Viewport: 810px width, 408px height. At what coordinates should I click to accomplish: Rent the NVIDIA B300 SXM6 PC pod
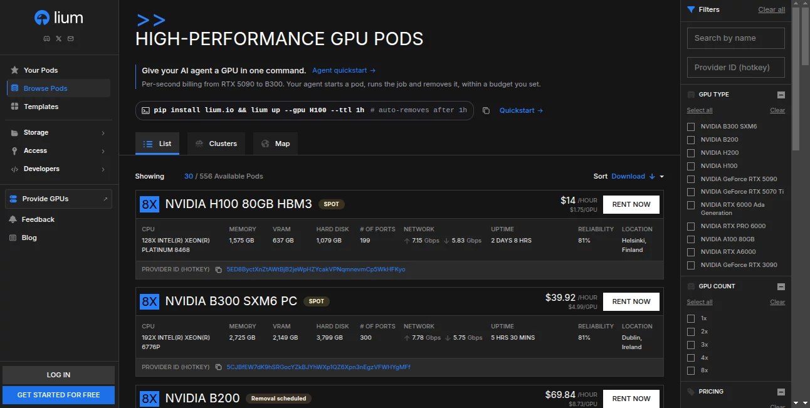(631, 301)
